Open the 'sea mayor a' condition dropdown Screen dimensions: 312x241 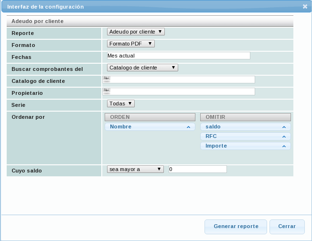coord(135,169)
